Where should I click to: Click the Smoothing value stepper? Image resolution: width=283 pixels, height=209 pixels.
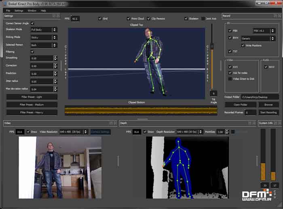55,58
